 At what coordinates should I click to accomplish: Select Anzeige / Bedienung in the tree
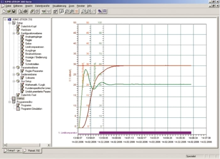click(x=36, y=57)
